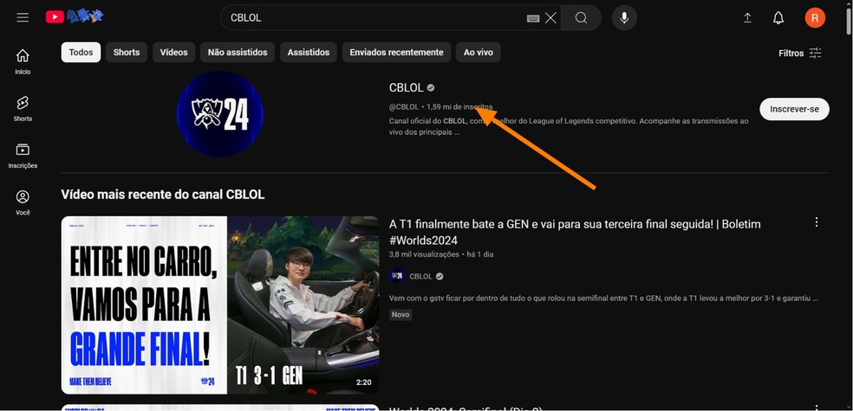Screen dimensions: 853x411
Task: Open the CBLOL channel name link
Action: 406,87
